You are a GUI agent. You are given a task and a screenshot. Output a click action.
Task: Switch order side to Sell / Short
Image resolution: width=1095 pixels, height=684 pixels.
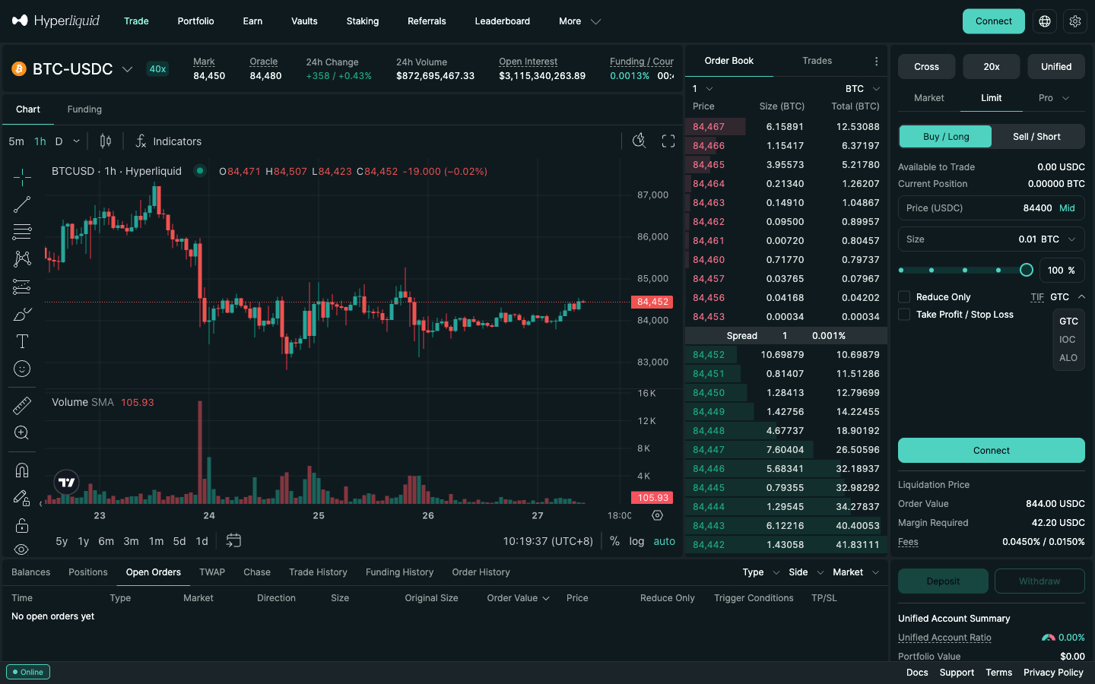1037,137
